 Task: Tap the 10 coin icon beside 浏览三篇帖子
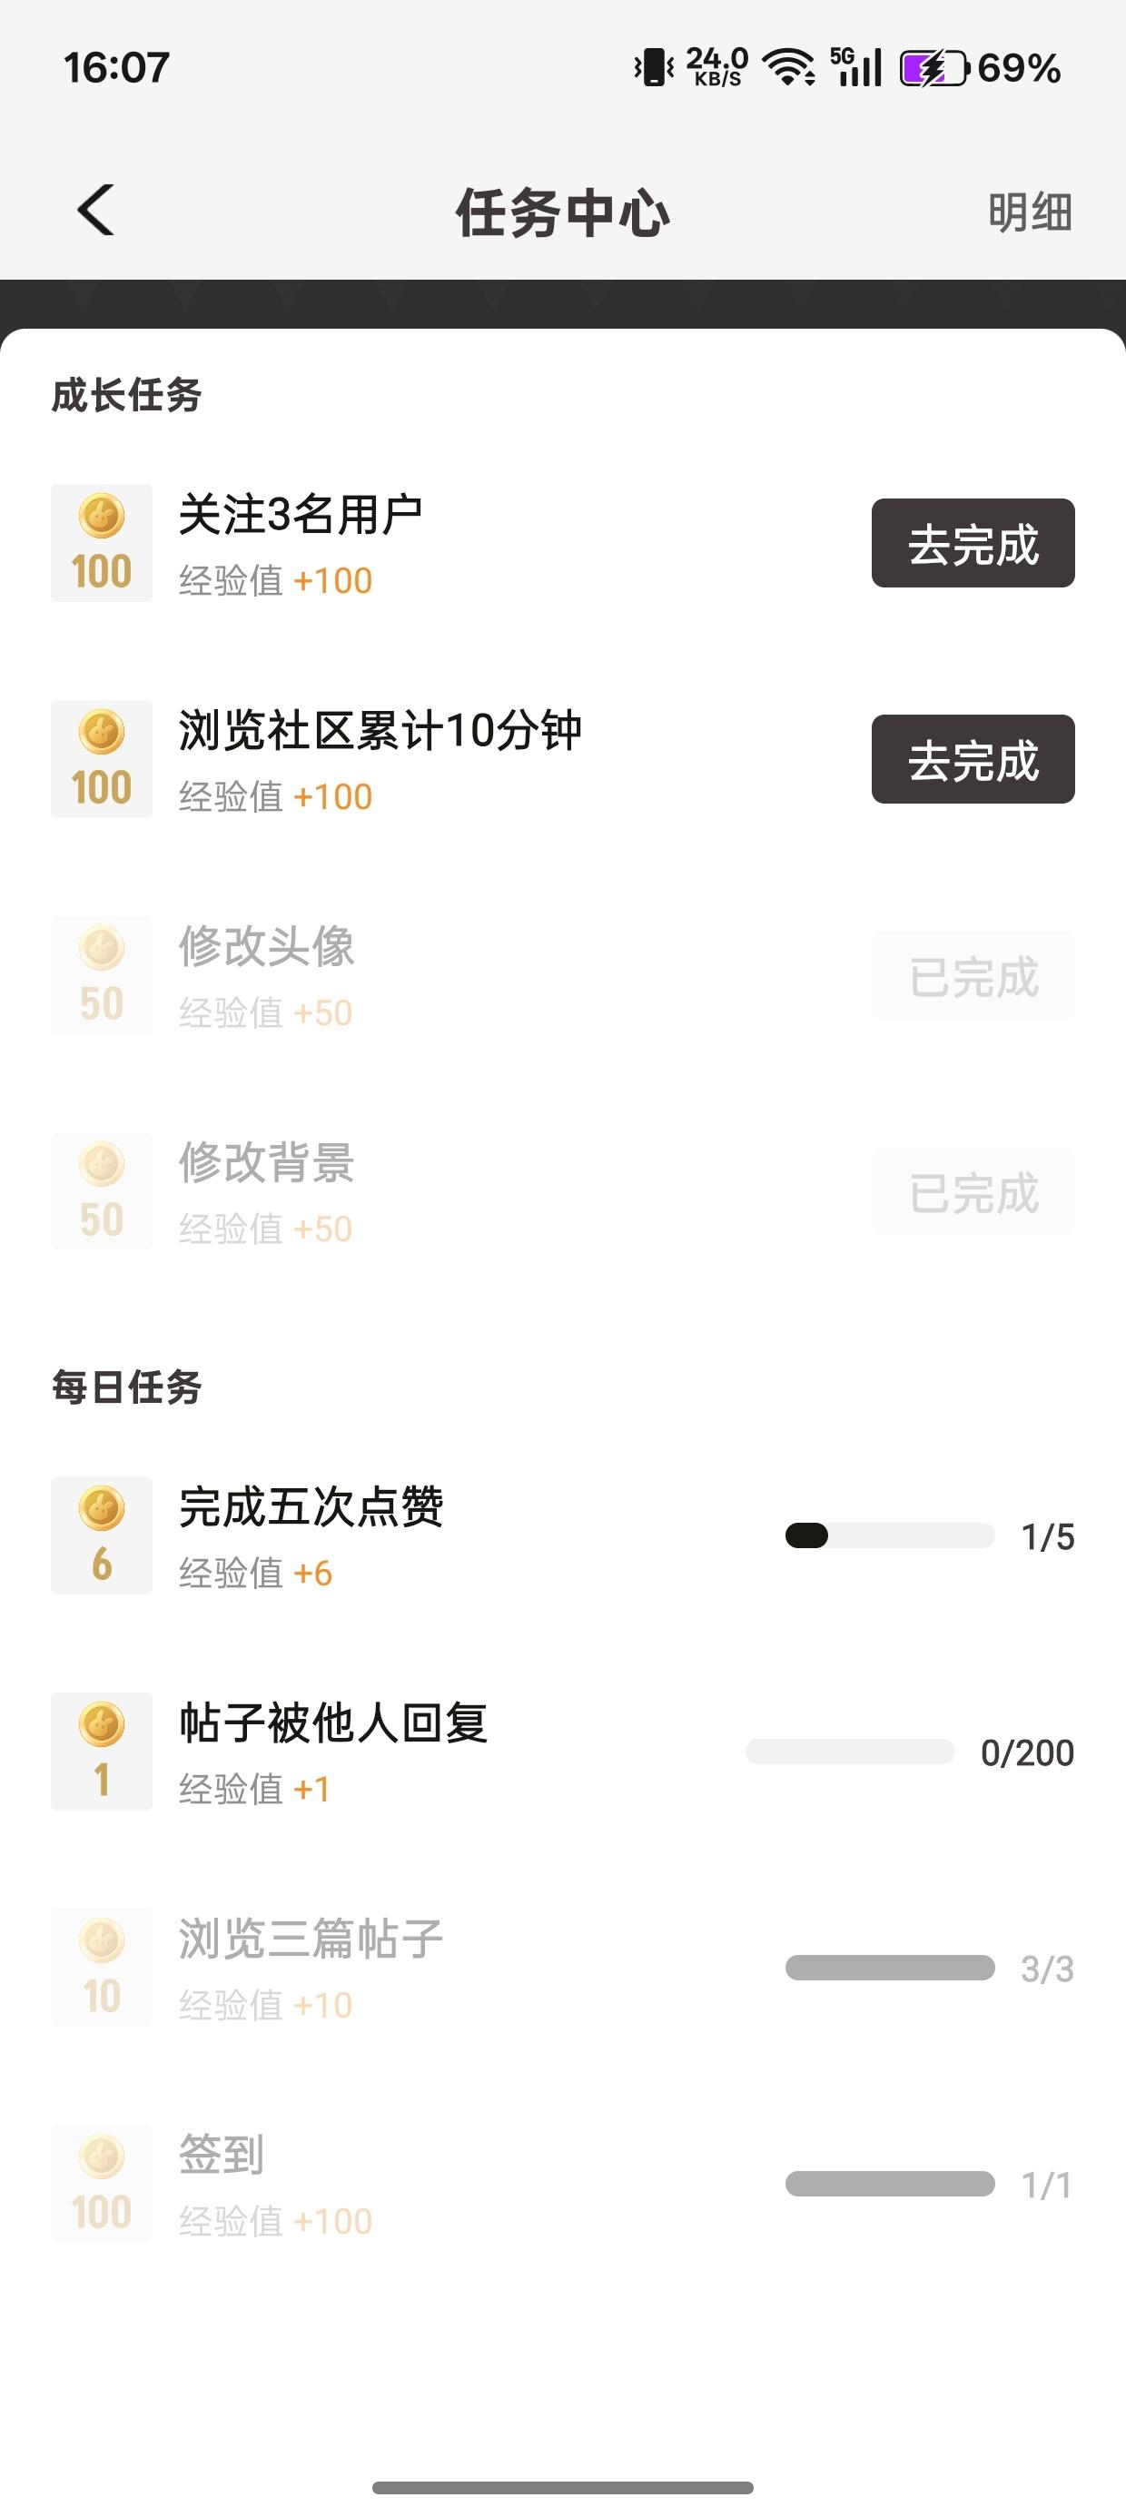(102, 1968)
